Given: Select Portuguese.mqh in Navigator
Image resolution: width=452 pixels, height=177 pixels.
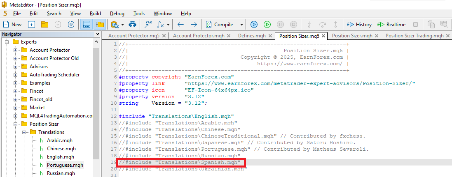Looking at the screenshot, I should 65,165.
